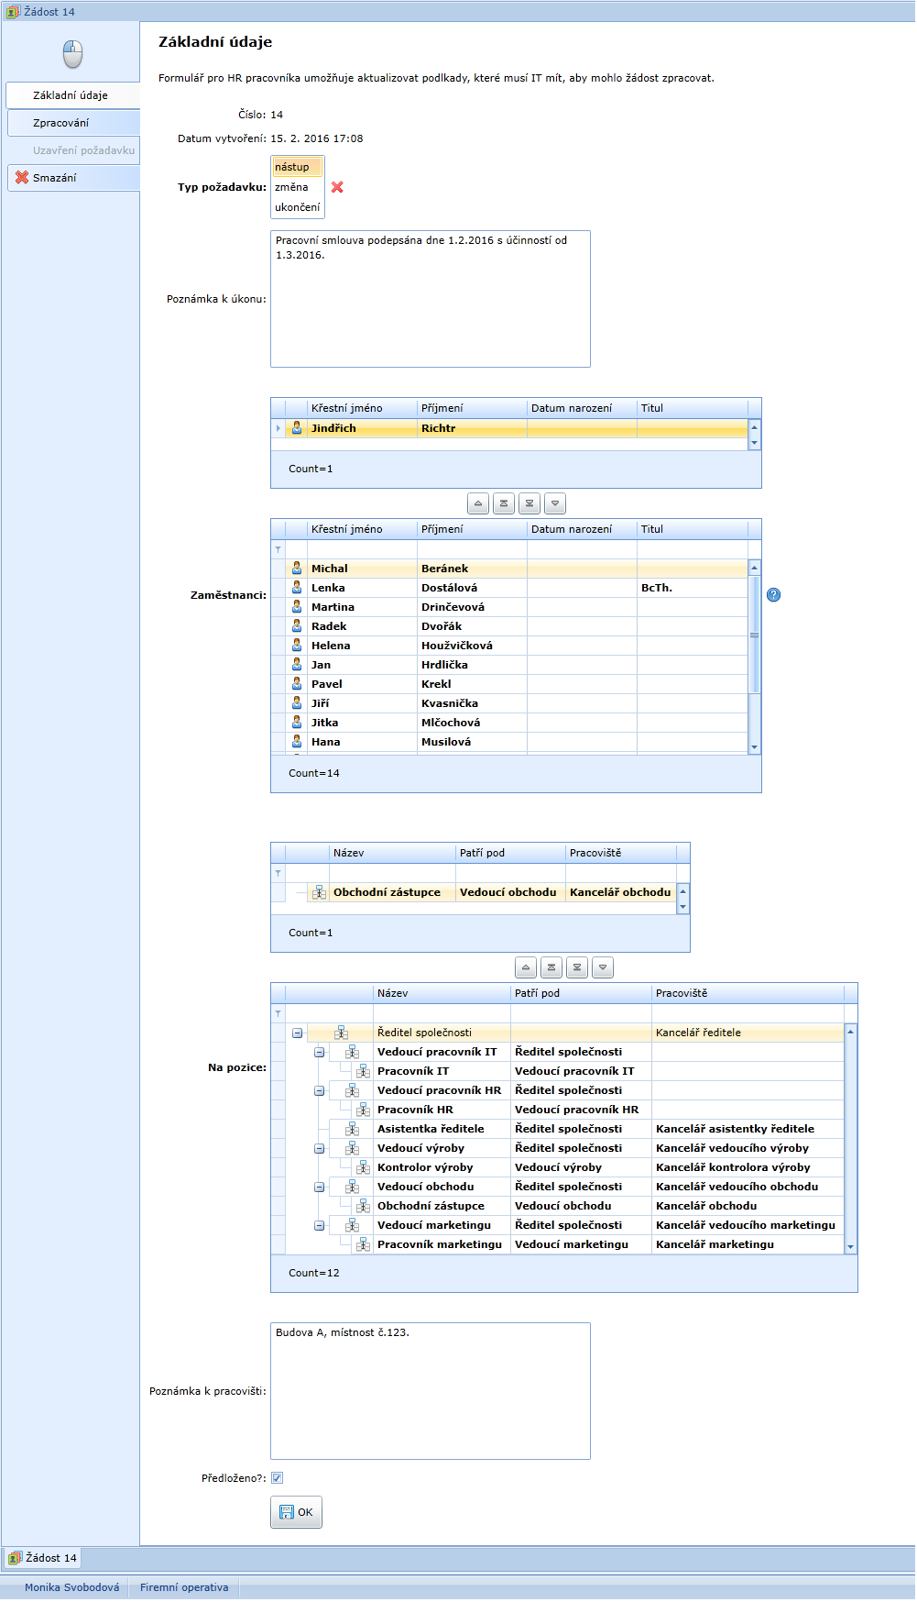Move selected employee up with single-arrow button
Viewport: 917px width, 1602px height.
(478, 503)
